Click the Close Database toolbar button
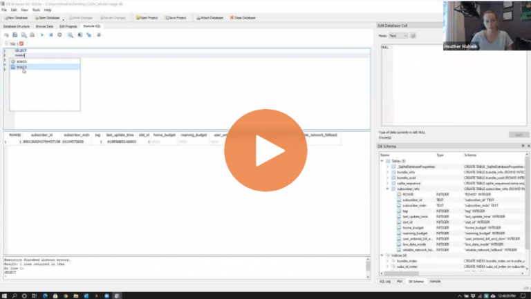This screenshot has height=299, width=531. click(243, 17)
